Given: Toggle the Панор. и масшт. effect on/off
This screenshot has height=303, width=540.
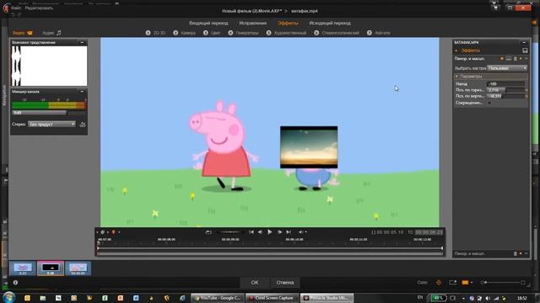Looking at the screenshot, I should point(502,59).
